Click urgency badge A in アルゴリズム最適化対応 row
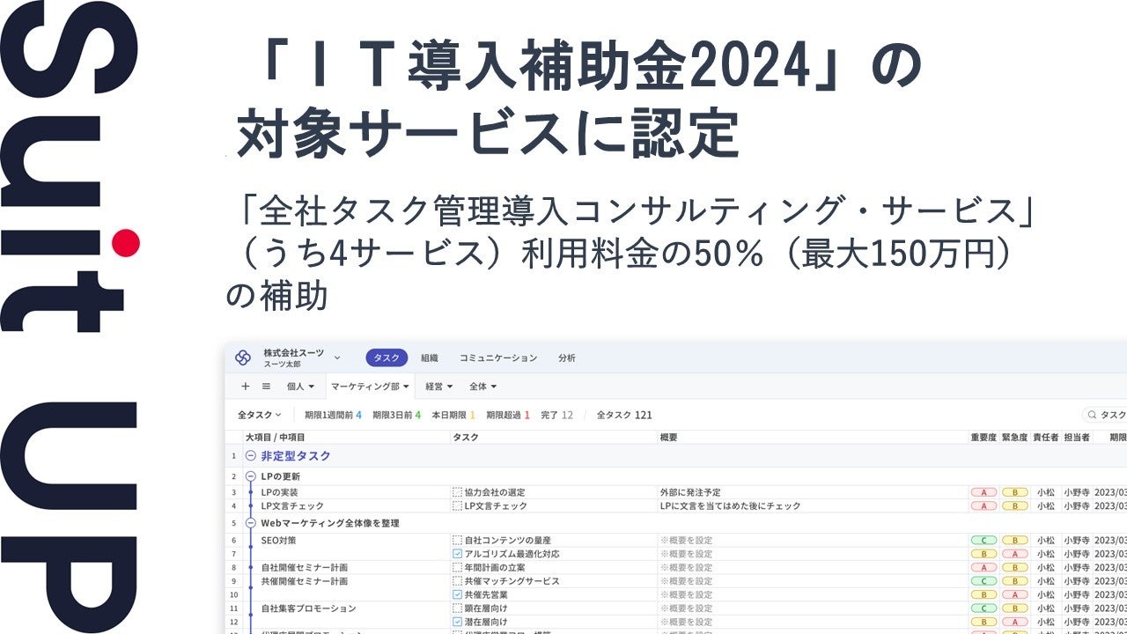Image resolution: width=1127 pixels, height=634 pixels. (x=1015, y=554)
